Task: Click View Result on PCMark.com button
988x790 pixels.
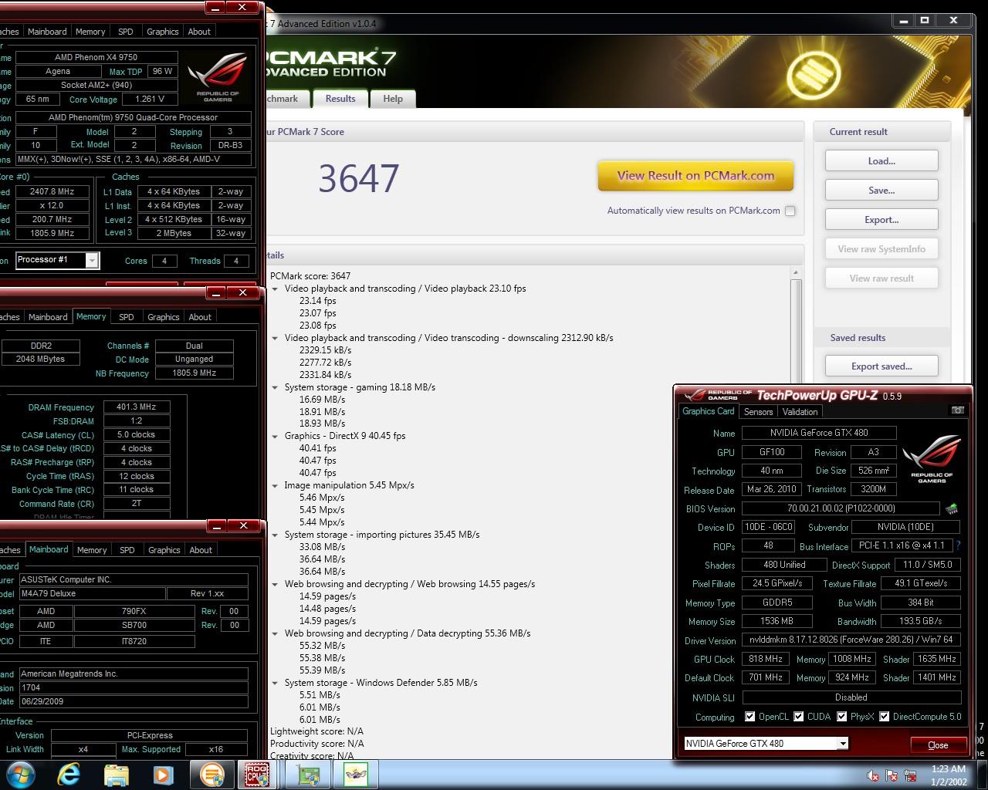Action: click(x=695, y=176)
